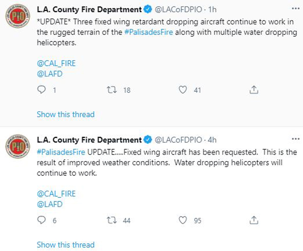Viewport: 303px width, 251px height.
Task: Reply to the first tweet about retardant aircraft
Action: (41, 90)
